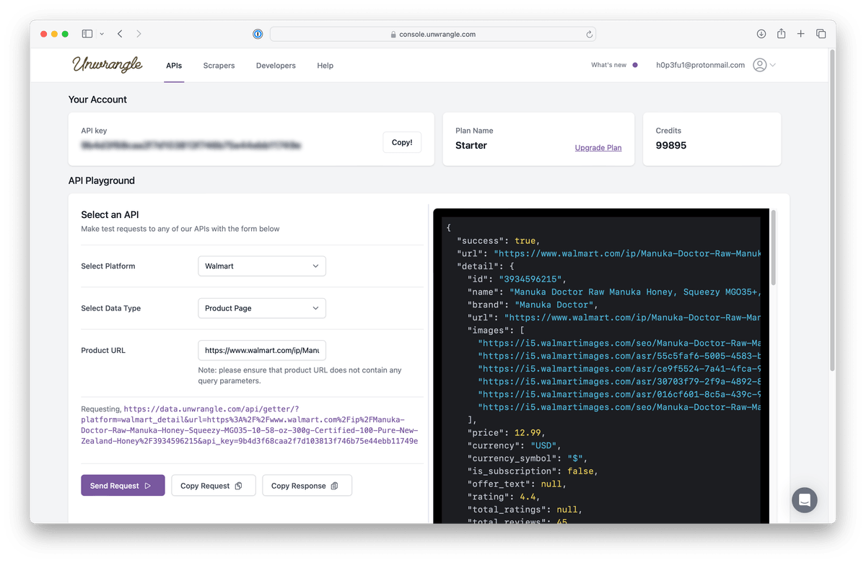Image resolution: width=866 pixels, height=563 pixels.
Task: Open the Product Page data type dropdown
Action: click(x=261, y=308)
